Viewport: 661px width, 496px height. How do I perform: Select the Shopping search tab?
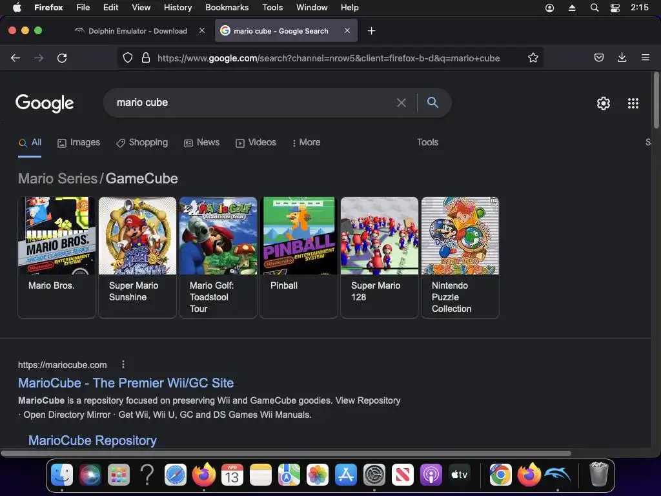(142, 143)
